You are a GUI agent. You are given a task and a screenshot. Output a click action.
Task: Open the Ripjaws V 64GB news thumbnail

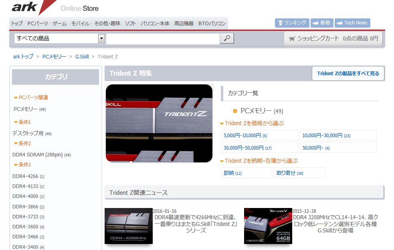click(268, 226)
